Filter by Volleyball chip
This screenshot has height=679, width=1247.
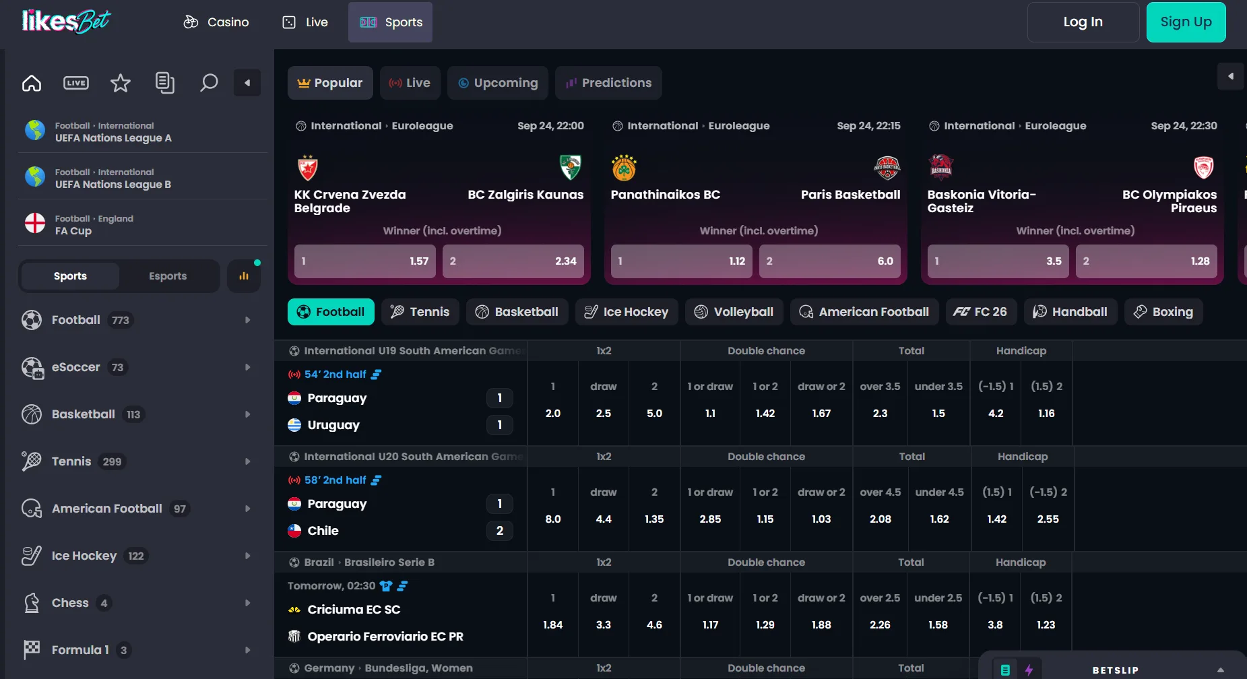coord(734,312)
